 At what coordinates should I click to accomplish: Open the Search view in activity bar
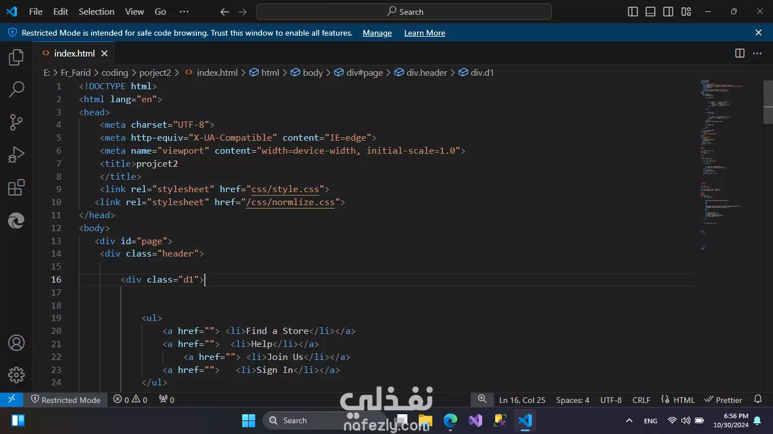[16, 89]
